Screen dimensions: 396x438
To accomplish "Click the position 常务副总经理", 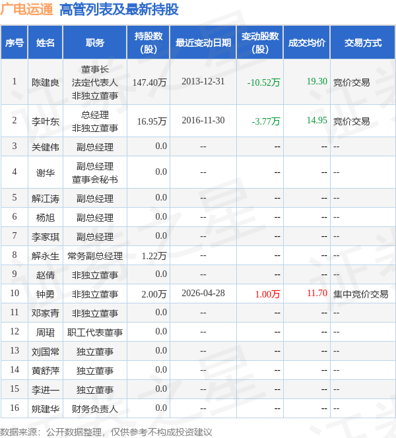I will point(95,255).
